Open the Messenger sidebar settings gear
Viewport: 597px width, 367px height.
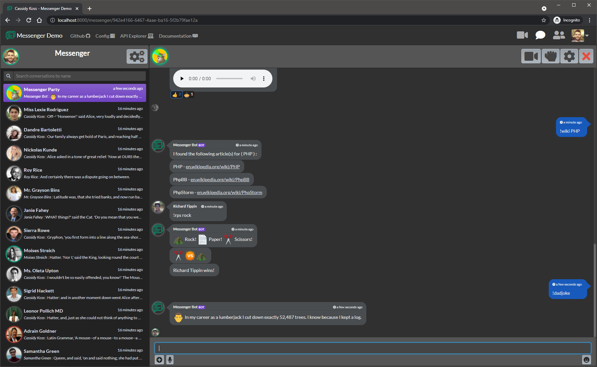pos(137,56)
